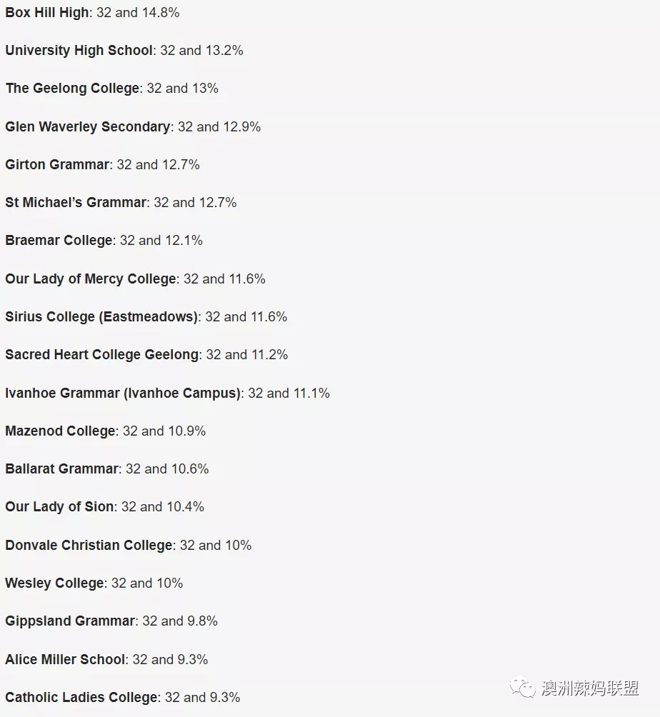
Task: Click Catholic Ladies College entry
Action: click(x=123, y=698)
